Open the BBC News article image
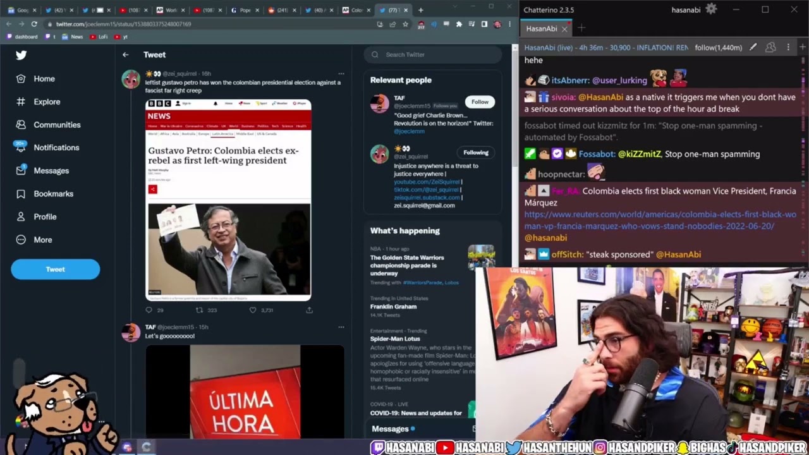The height and width of the screenshot is (455, 809). point(228,200)
